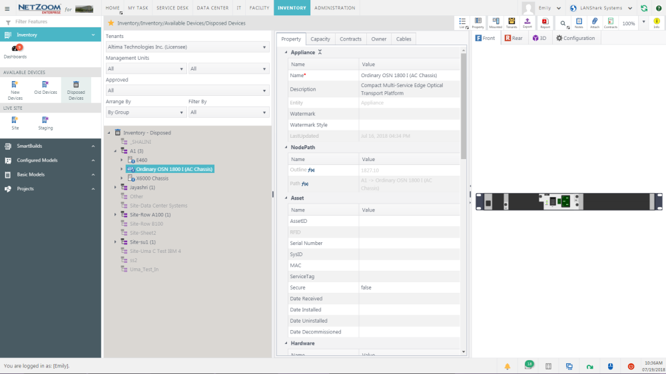666x374 pixels.
Task: Expand the SmartBuilds sidebar section
Action: tap(51, 146)
